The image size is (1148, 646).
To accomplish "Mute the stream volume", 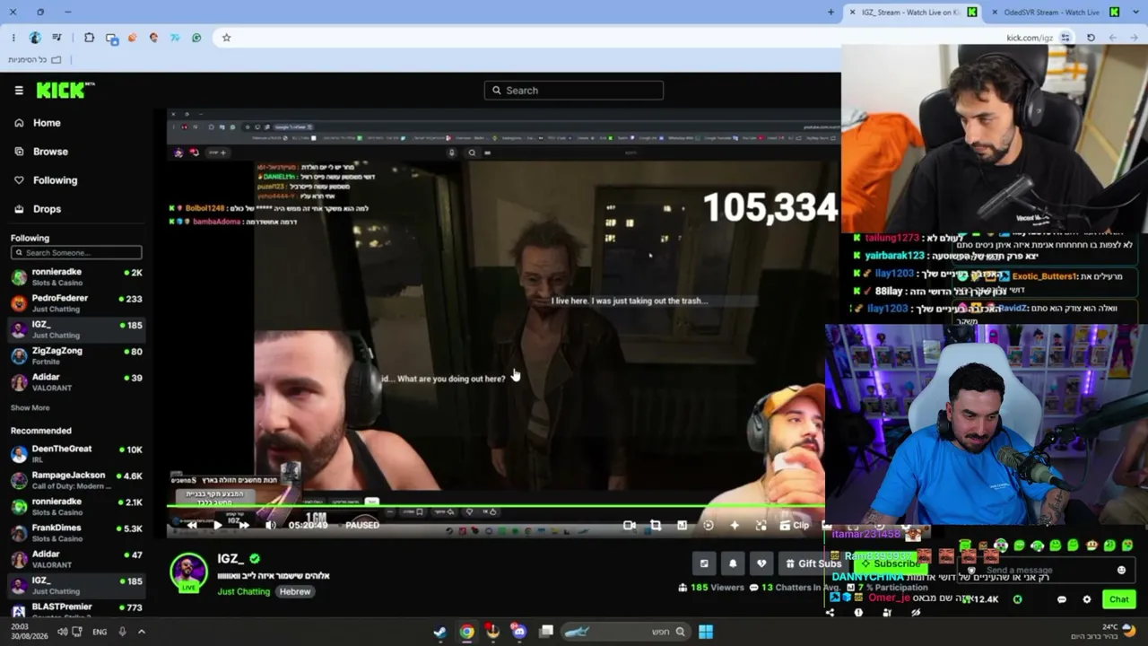I will click(x=271, y=525).
